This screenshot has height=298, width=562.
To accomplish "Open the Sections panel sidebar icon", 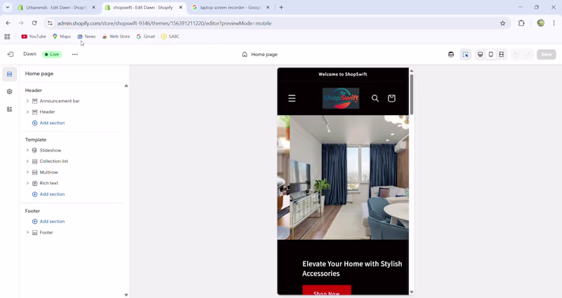I will point(9,74).
